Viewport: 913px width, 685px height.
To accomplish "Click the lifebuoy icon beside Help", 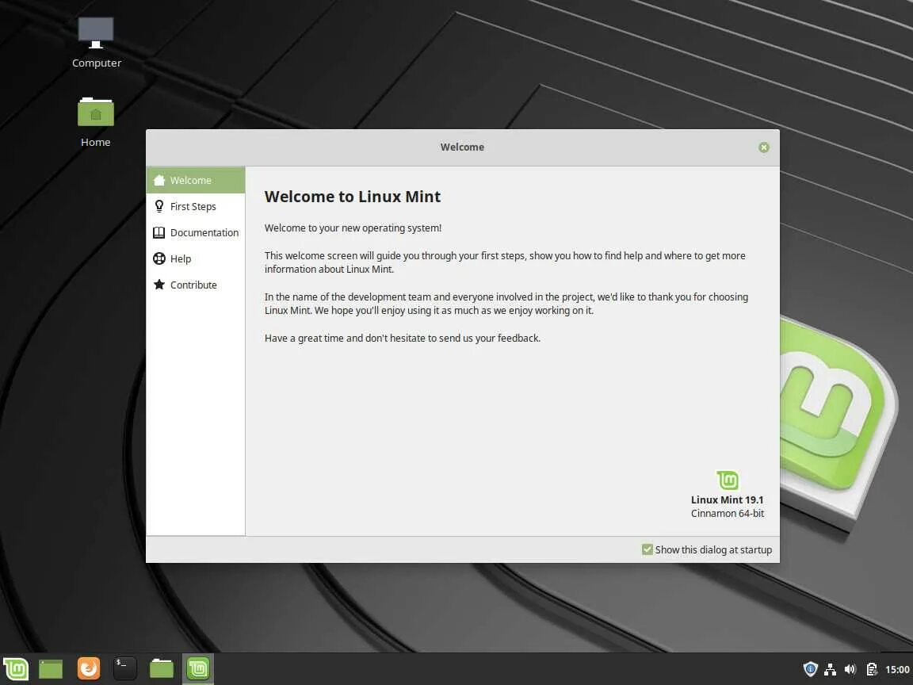I will click(159, 258).
